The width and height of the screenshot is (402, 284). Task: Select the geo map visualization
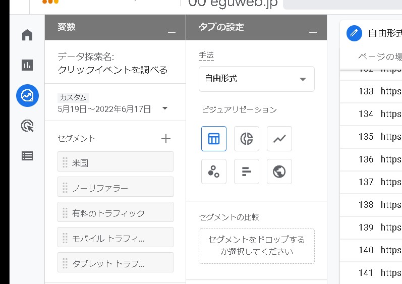click(279, 172)
